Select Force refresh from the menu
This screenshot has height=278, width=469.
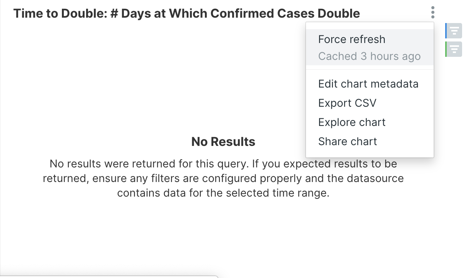point(351,40)
